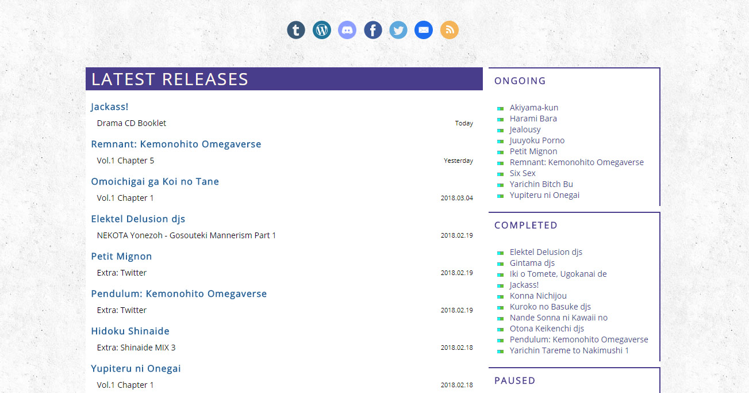Open the Tumblr social icon
Screen dimensions: 749x393
(x=296, y=30)
